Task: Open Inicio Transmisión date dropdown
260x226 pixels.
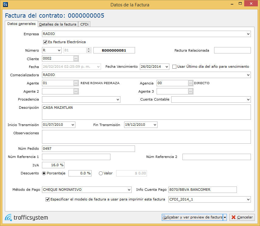Action: [x=73, y=125]
